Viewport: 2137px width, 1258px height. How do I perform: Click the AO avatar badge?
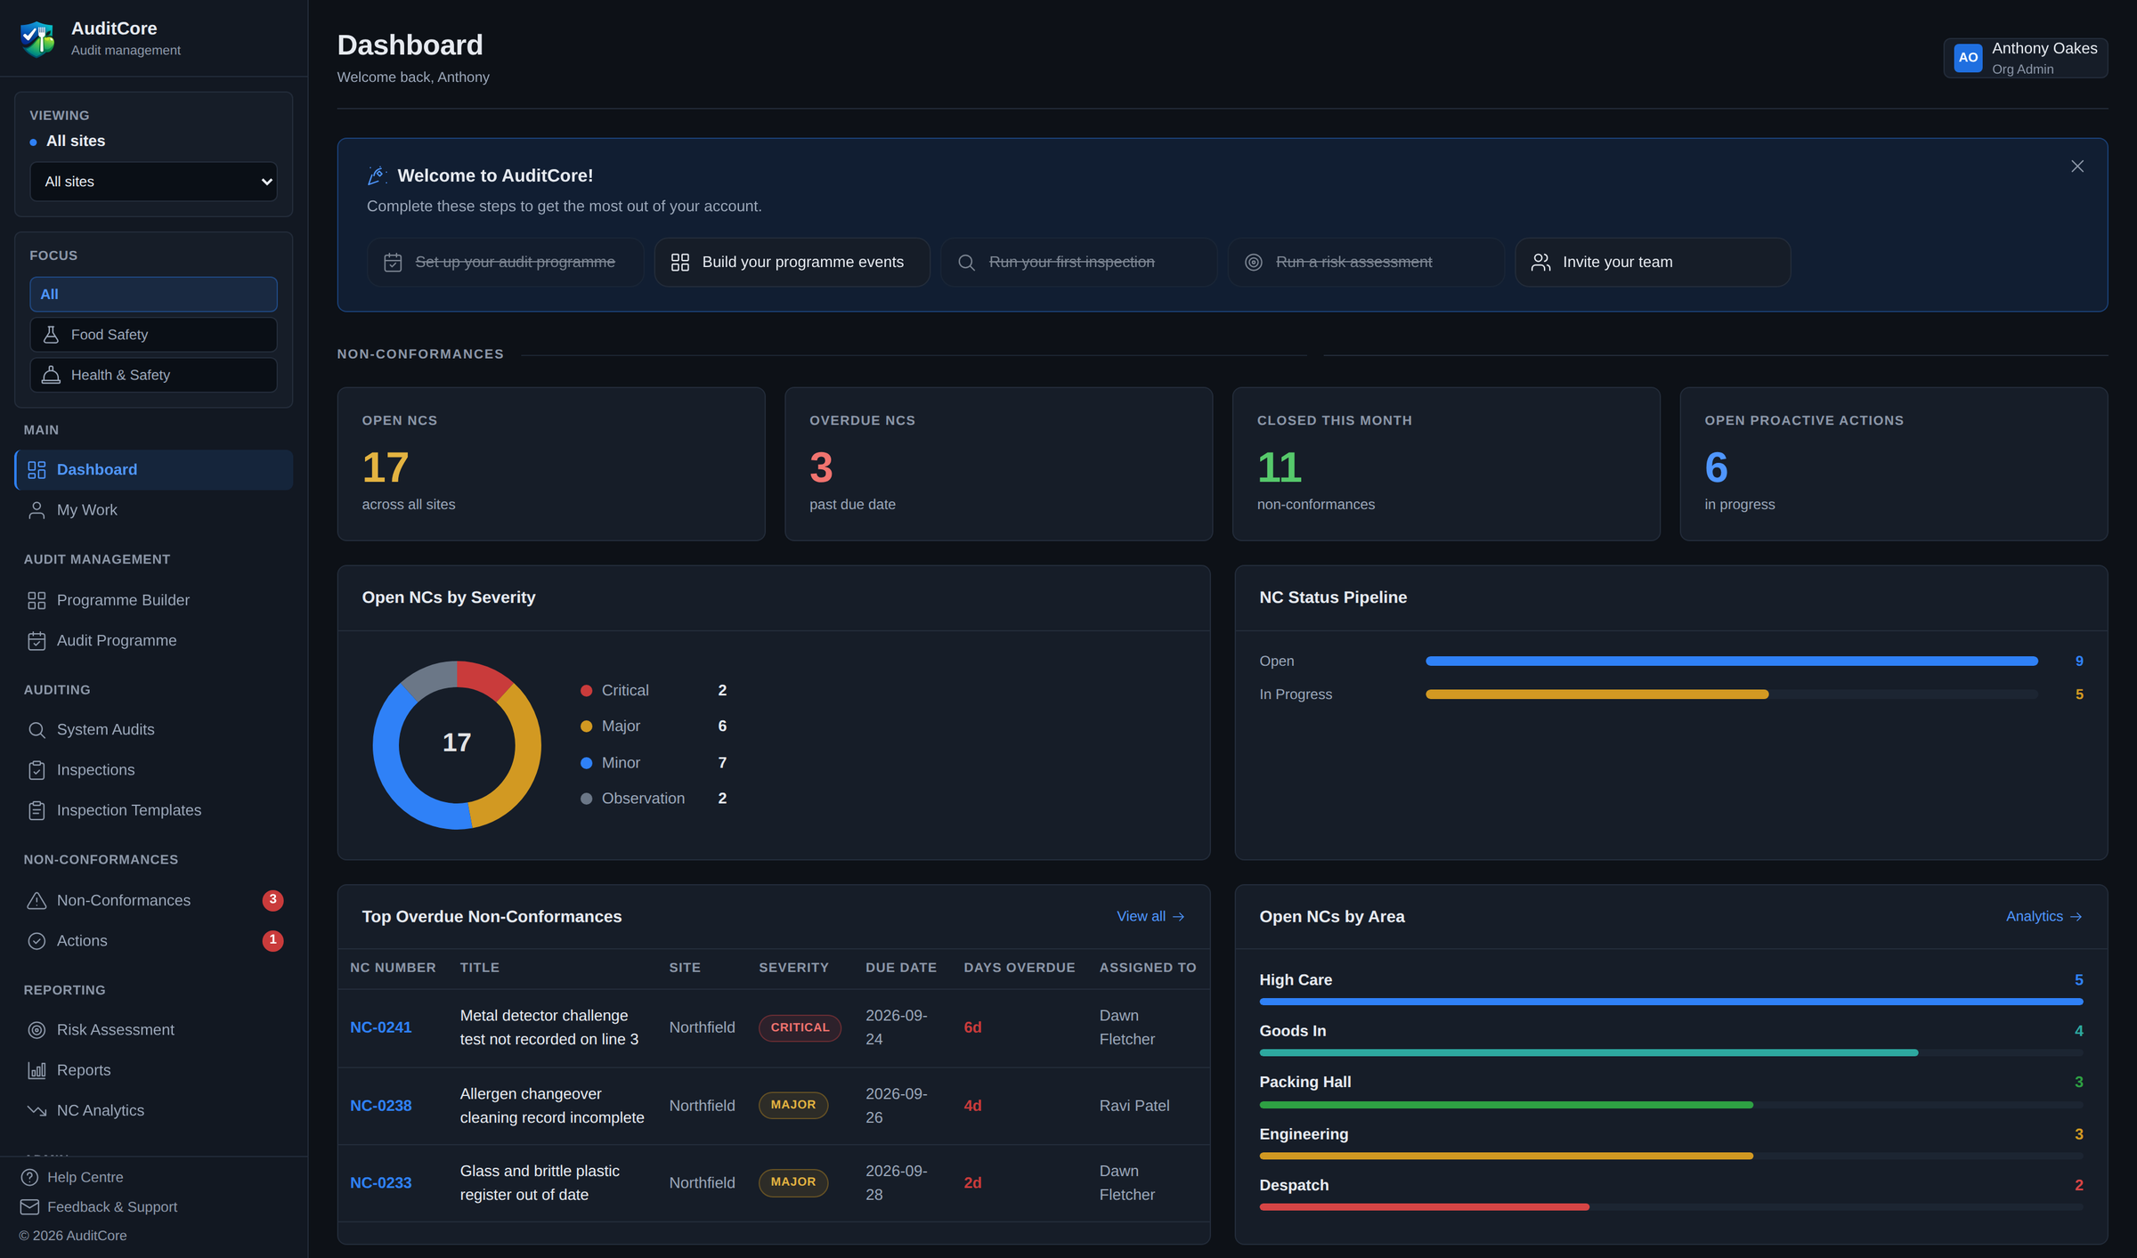click(x=1968, y=58)
